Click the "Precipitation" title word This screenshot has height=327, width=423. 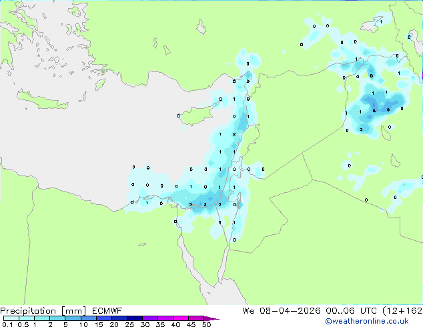click(x=28, y=311)
